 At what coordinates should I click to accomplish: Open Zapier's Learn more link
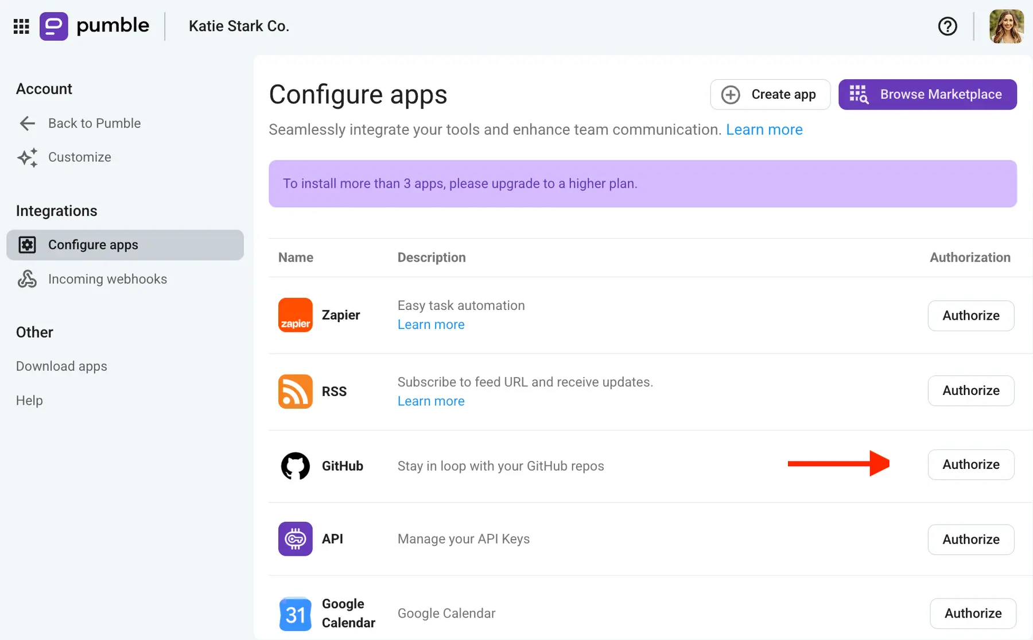point(431,325)
